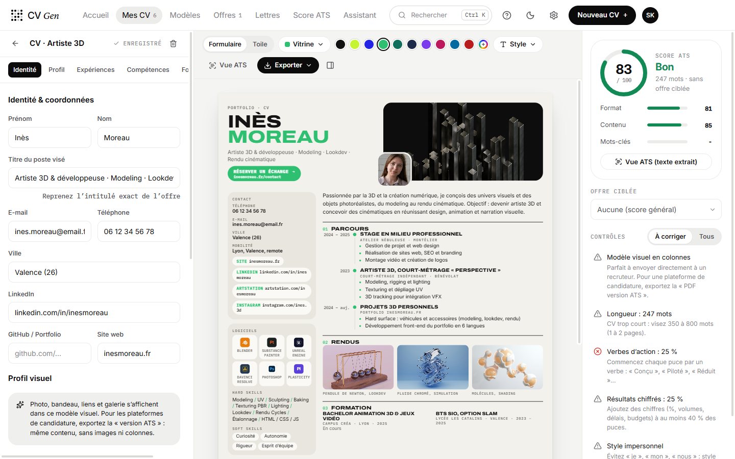Open the help question-mark icon
Viewport: 735px width, 459px height.
(x=507, y=15)
